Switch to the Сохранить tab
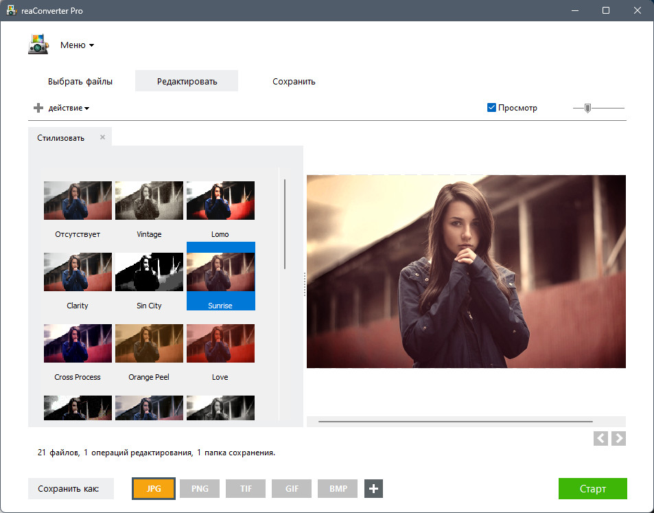 [294, 82]
